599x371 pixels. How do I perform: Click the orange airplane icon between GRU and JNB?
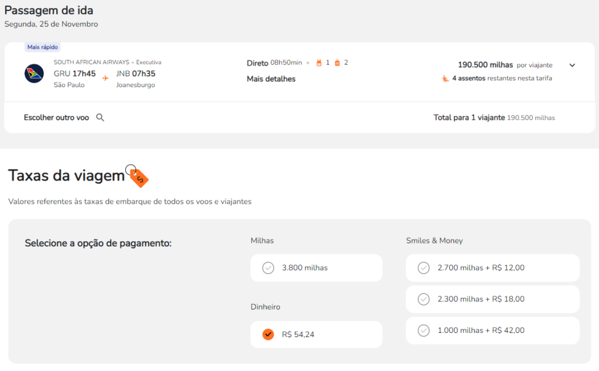[106, 77]
